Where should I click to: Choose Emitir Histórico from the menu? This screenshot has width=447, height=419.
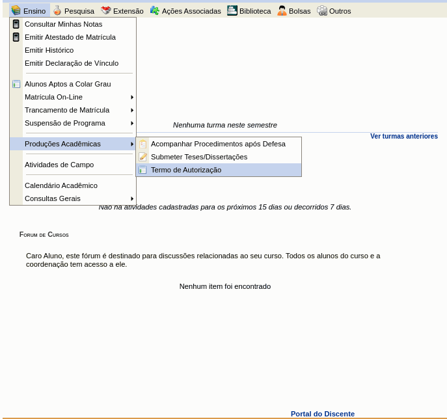click(x=49, y=50)
